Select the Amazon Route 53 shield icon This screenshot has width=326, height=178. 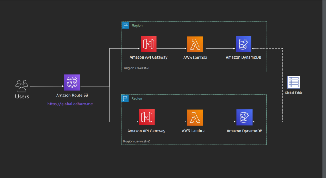tap(72, 82)
